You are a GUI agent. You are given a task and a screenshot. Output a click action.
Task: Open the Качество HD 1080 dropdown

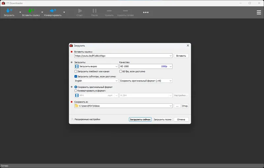pyautogui.click(x=146, y=66)
